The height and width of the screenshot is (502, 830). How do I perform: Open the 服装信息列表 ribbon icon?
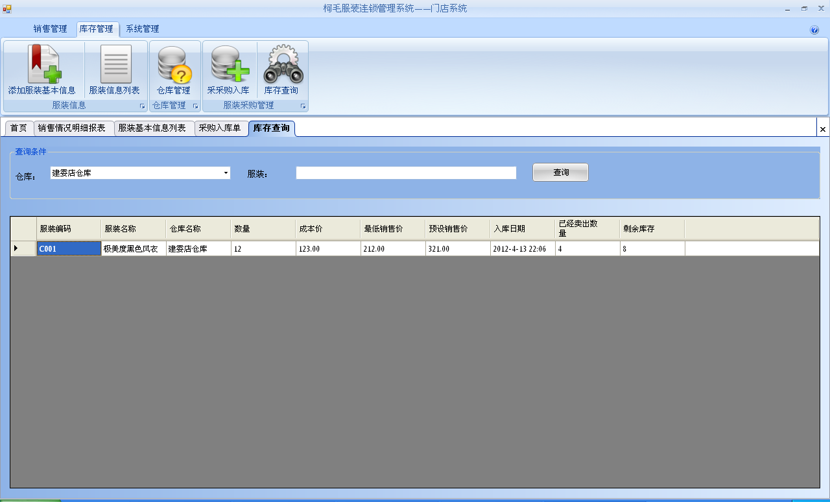pyautogui.click(x=115, y=70)
